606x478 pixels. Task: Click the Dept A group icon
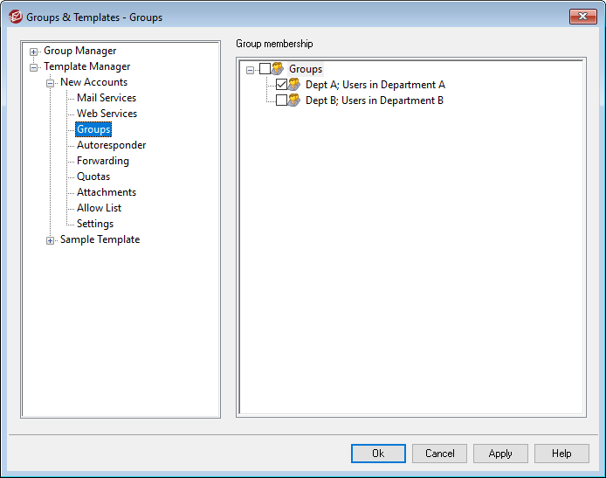[294, 85]
